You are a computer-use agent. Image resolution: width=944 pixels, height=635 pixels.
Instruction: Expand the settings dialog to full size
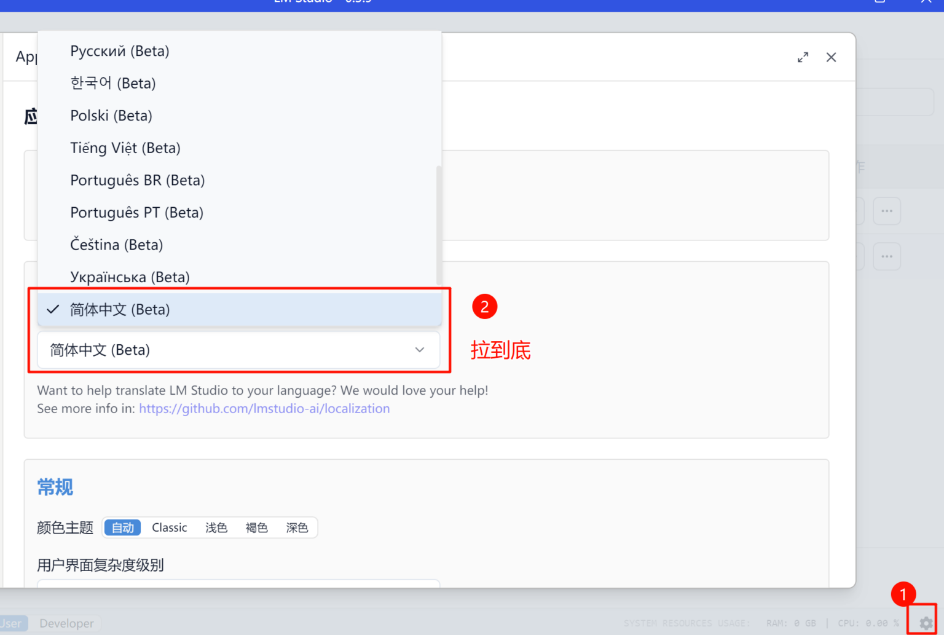803,57
